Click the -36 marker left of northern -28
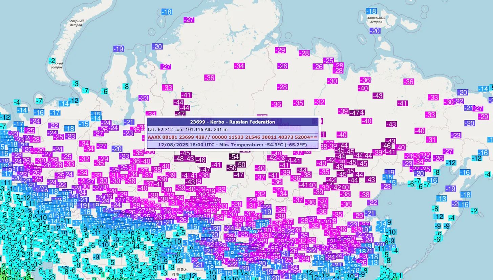This screenshot has height=280, width=493. click(210, 78)
